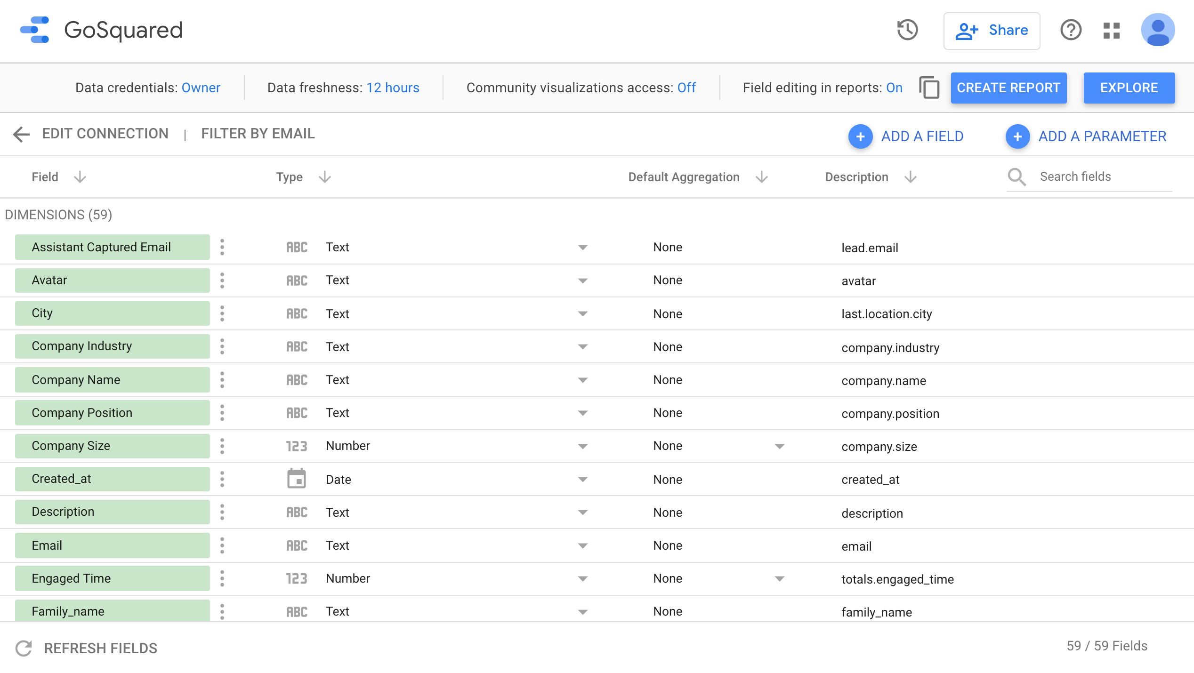
Task: Open FILTER BY EMAIL option
Action: (258, 134)
